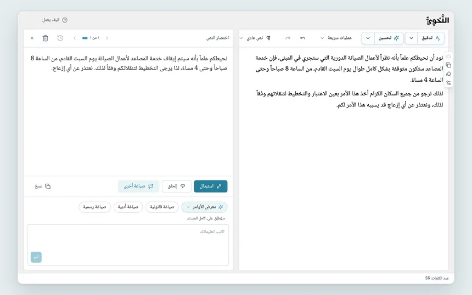Click the تحسين (improve) button
Screen dimensions: 472x295
point(389,38)
